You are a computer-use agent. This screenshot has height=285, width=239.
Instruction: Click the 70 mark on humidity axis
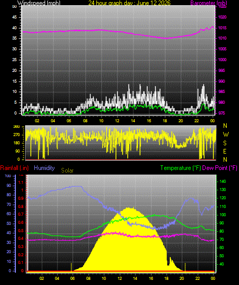coord(9,205)
